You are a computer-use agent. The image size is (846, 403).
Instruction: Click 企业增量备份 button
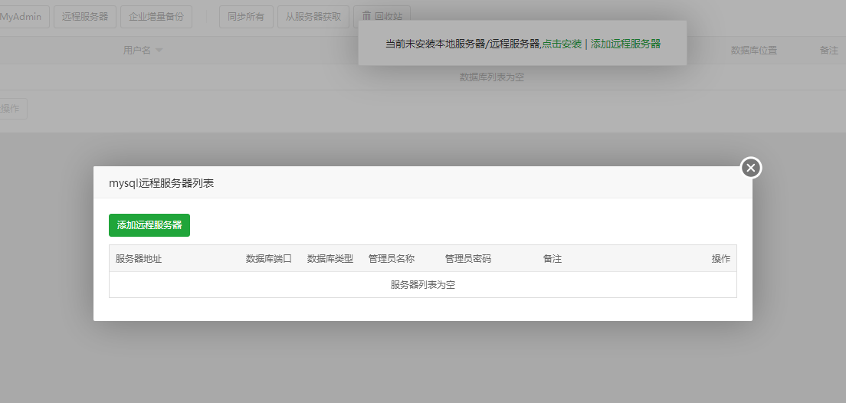[x=156, y=17]
